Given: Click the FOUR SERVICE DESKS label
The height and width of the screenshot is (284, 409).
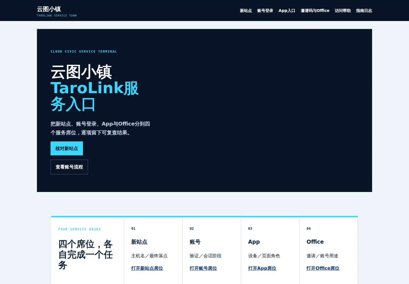Looking at the screenshot, I should pos(80,229).
